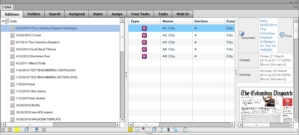Click the blue bracket lines icon in pages toolbar
This screenshot has height=135, width=299.
pos(161,130)
